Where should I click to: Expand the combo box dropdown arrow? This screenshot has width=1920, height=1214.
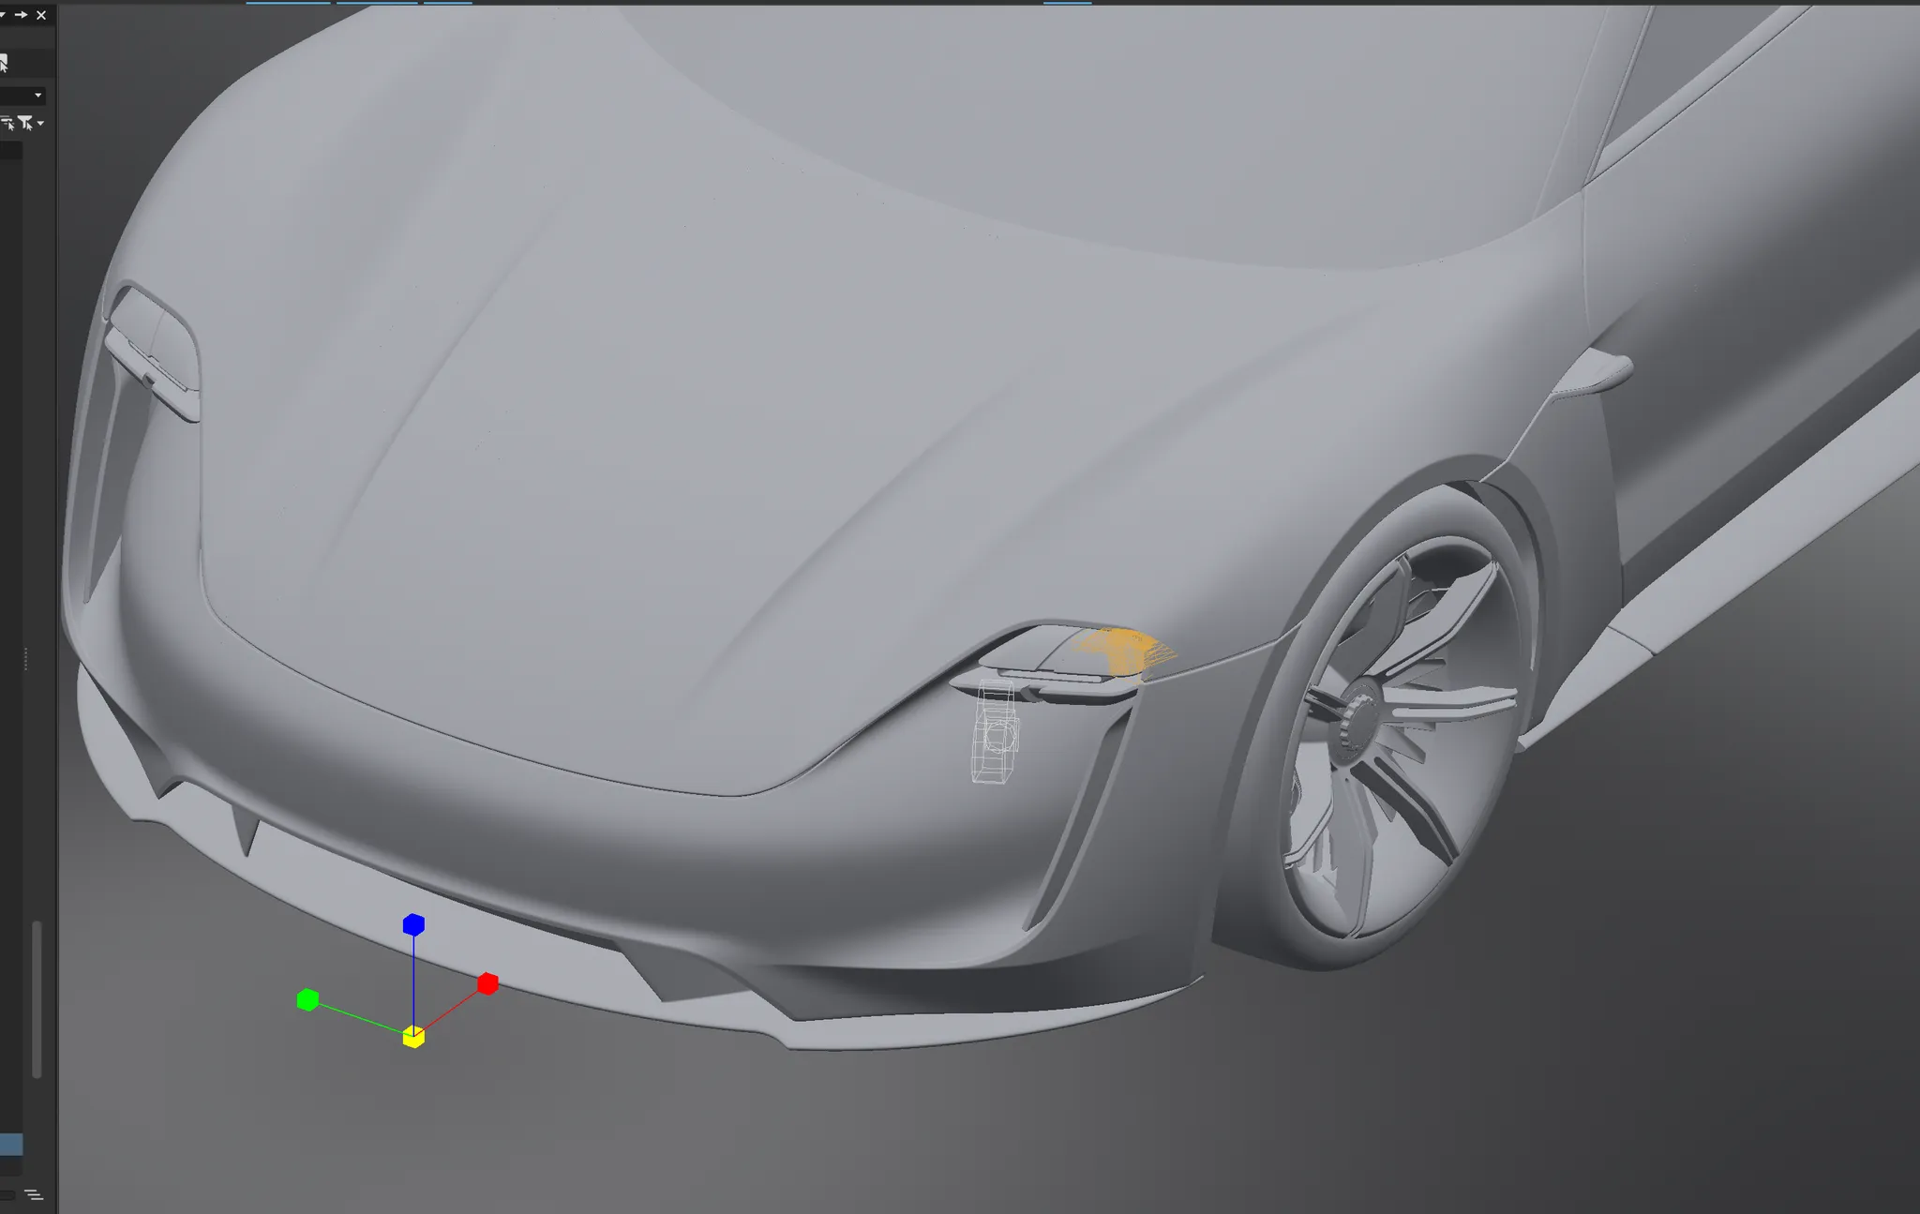(37, 95)
